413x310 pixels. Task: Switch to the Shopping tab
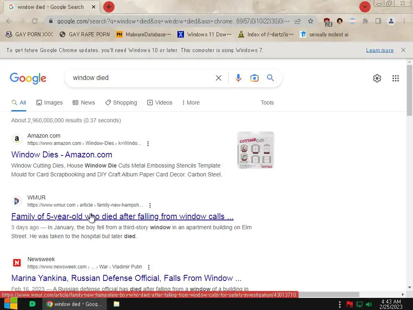click(121, 103)
